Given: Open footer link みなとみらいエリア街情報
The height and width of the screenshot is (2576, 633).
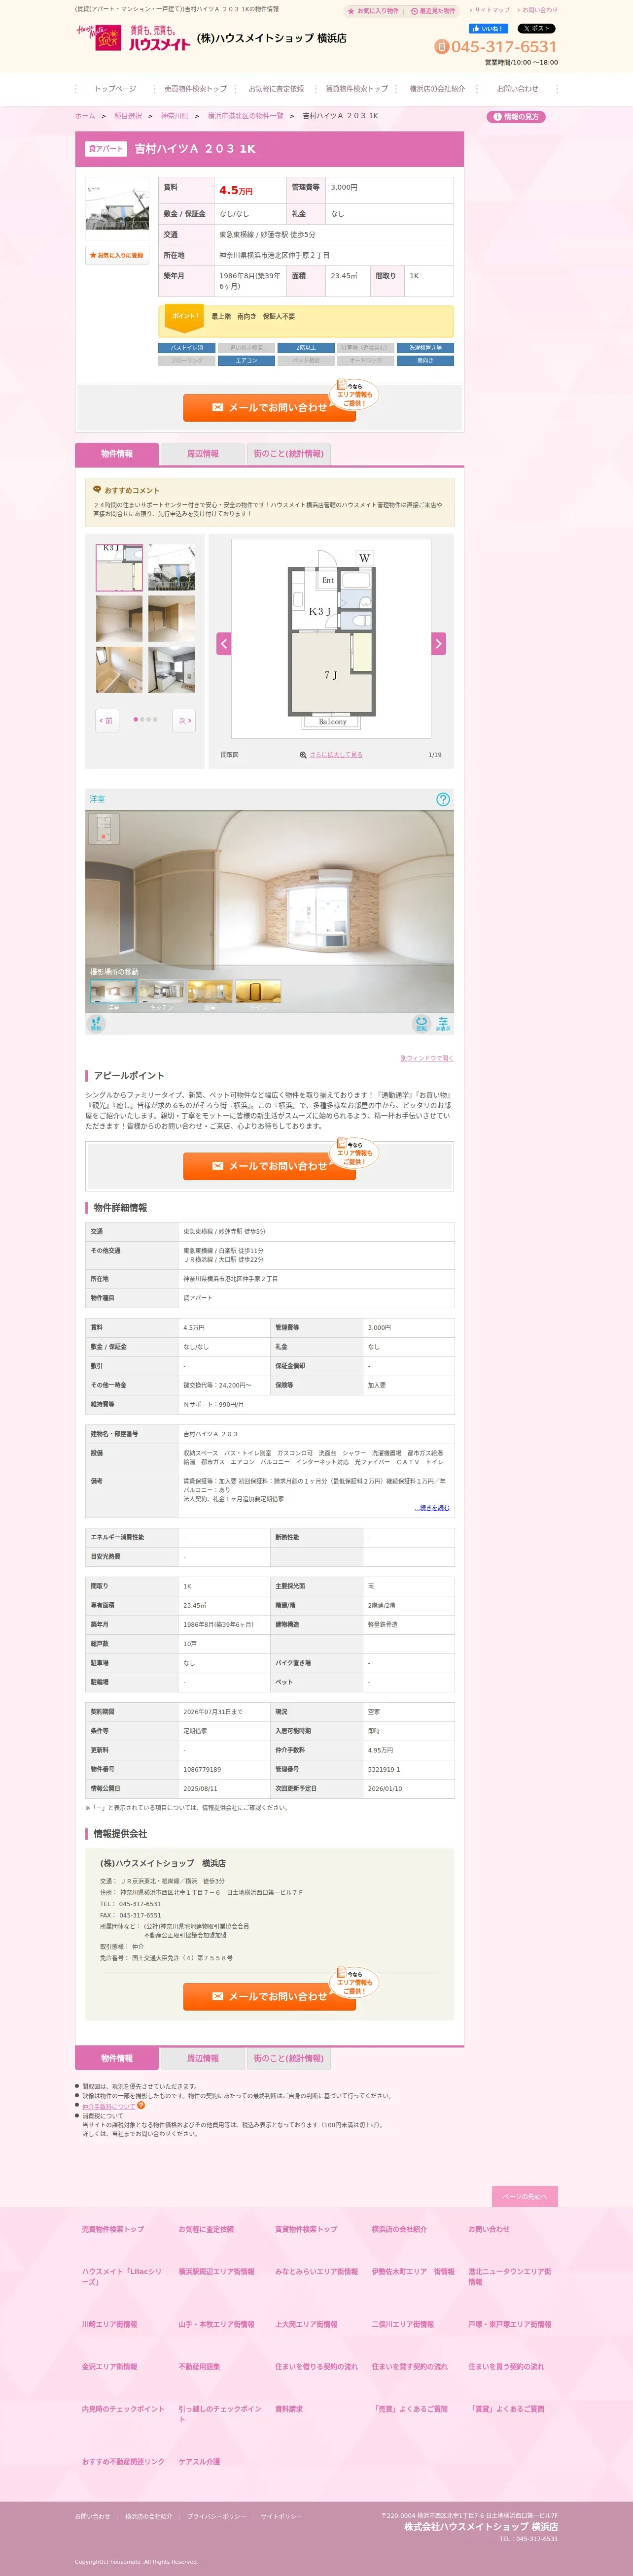Looking at the screenshot, I should pyautogui.click(x=316, y=2271).
